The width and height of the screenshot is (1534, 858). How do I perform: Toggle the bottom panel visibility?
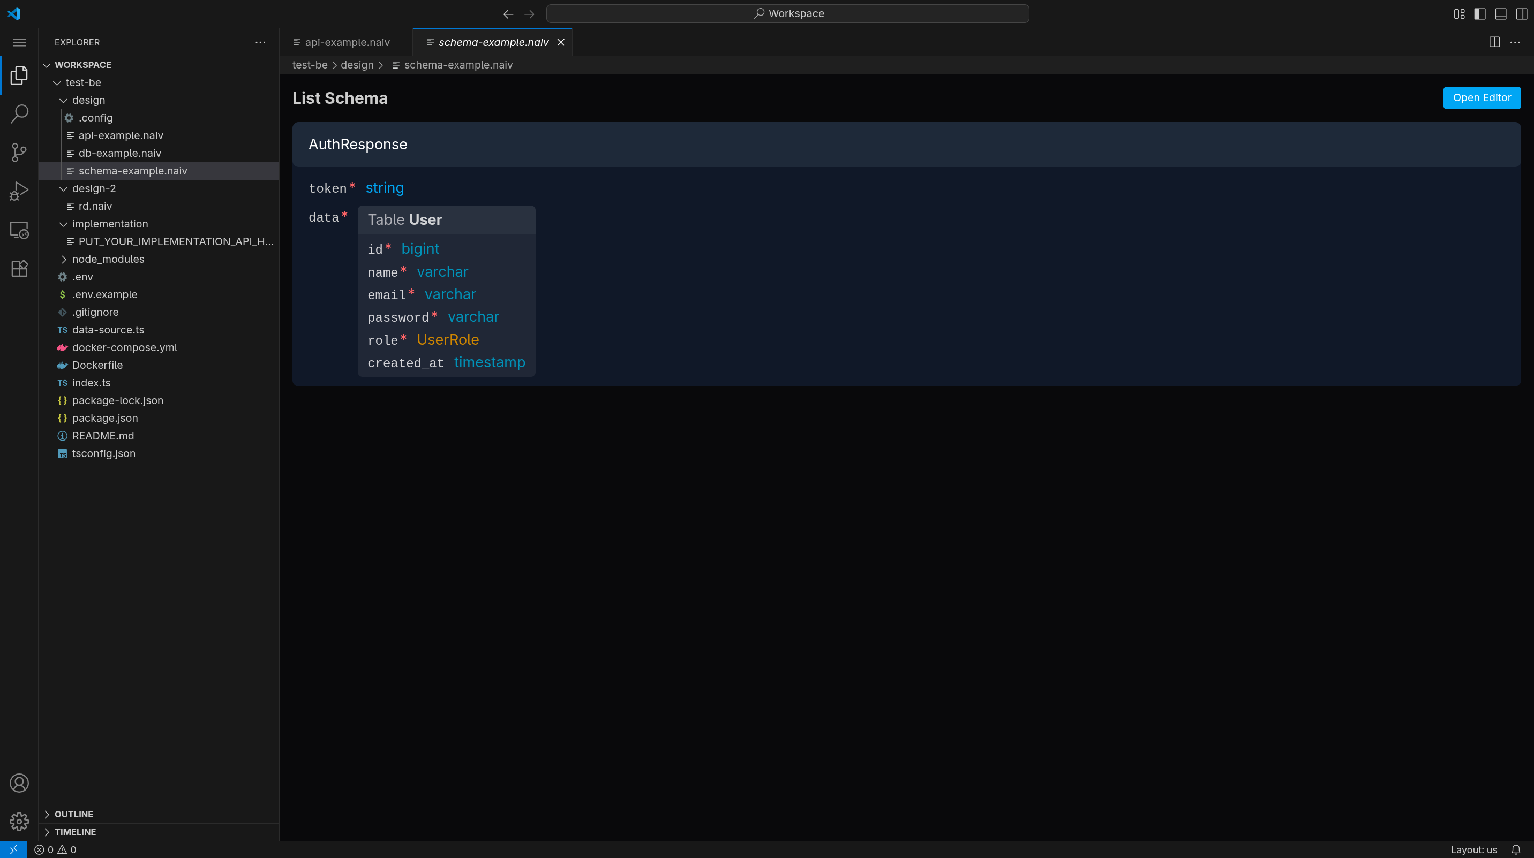(x=1500, y=14)
